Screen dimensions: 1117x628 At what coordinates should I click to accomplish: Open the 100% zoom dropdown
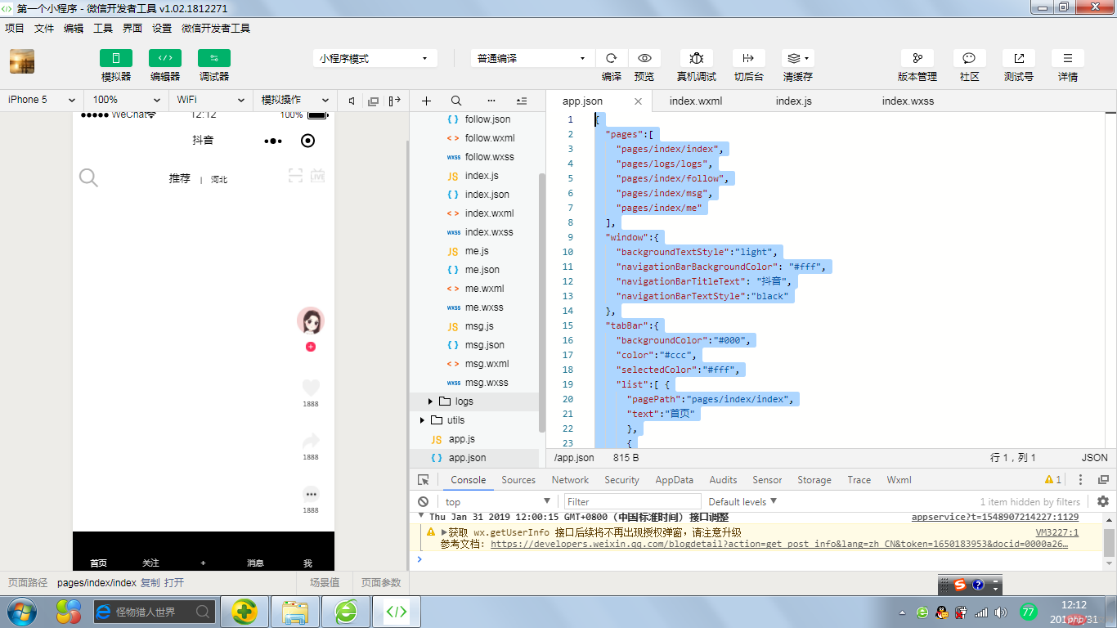[126, 100]
